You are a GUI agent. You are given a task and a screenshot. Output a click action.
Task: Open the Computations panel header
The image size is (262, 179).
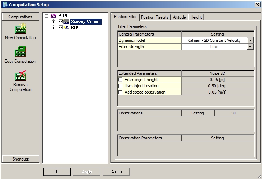pos(21,17)
